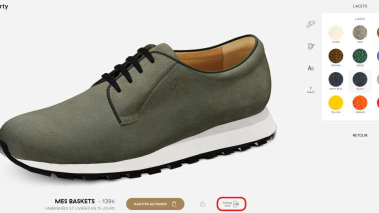Click the share icon beside the cart button
Viewport: 379px width, 213px height.
[202, 204]
